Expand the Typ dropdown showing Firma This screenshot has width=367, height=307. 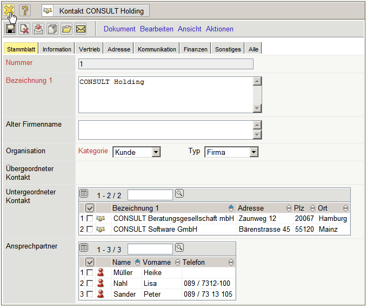(231, 152)
